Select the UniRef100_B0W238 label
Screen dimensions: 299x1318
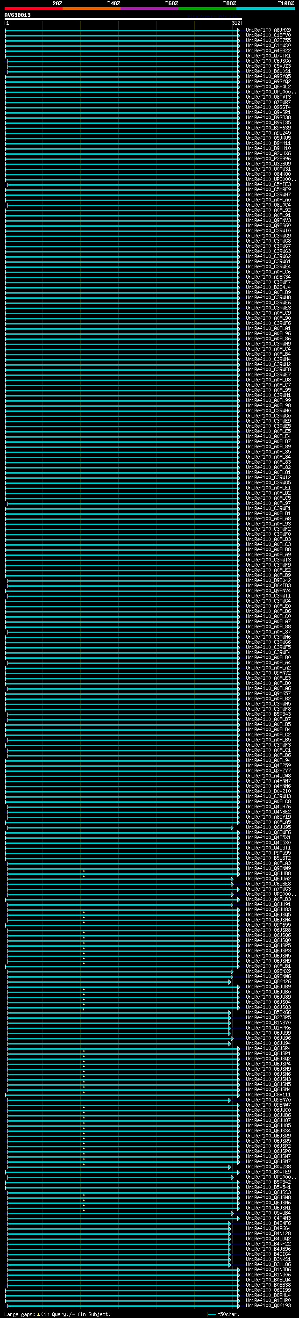[268, 1167]
